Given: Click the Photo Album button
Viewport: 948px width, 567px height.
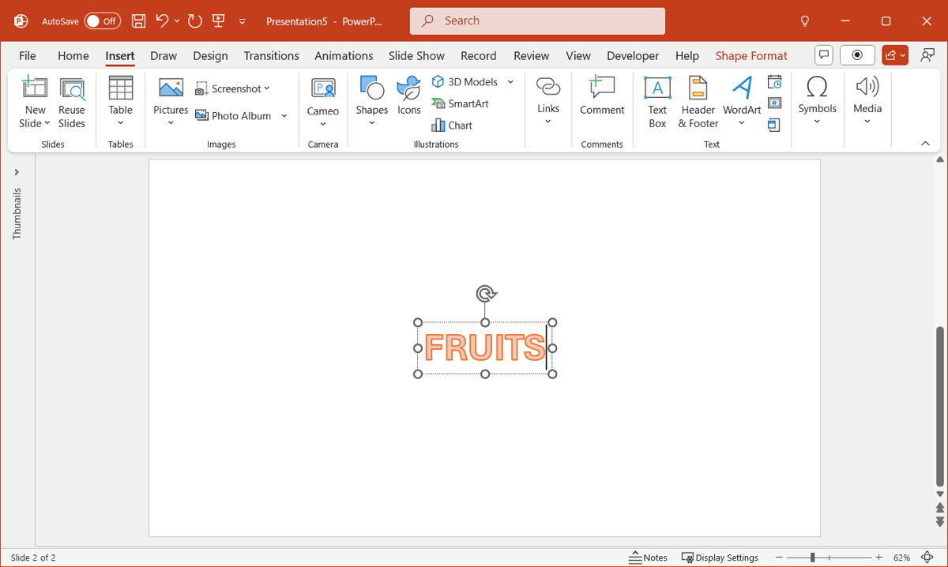Looking at the screenshot, I should point(234,115).
